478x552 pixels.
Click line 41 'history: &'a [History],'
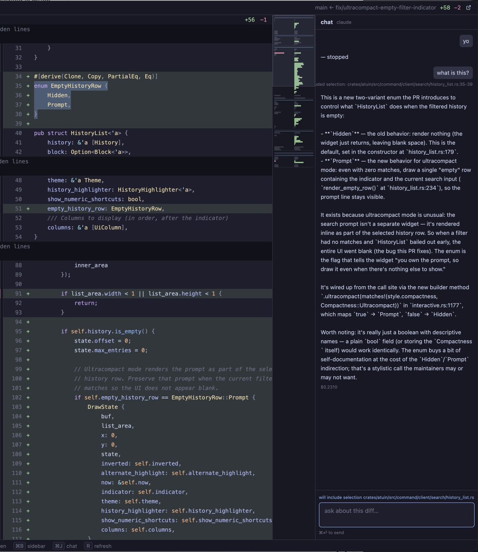(x=86, y=143)
